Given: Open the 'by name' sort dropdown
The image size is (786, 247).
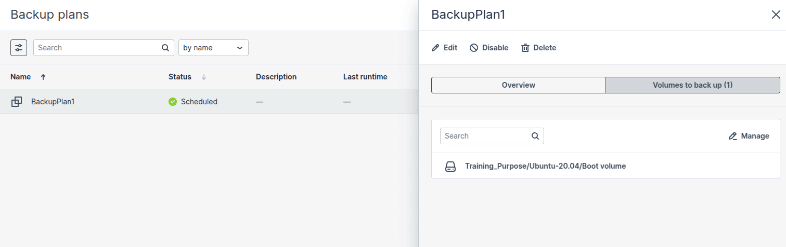Looking at the screenshot, I should [213, 48].
